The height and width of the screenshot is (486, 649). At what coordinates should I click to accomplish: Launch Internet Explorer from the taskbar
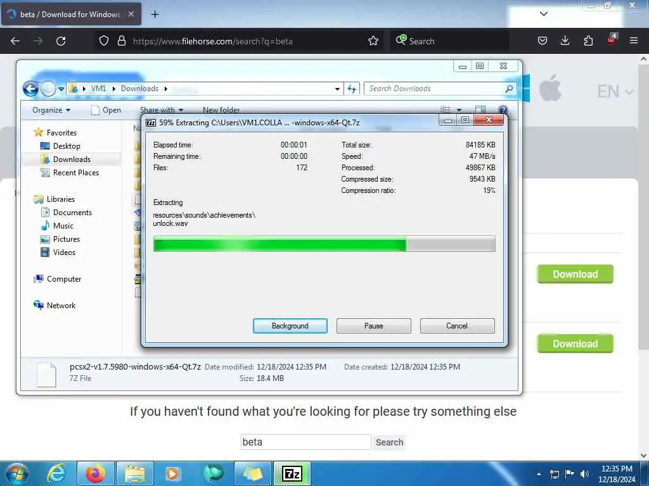(56, 473)
